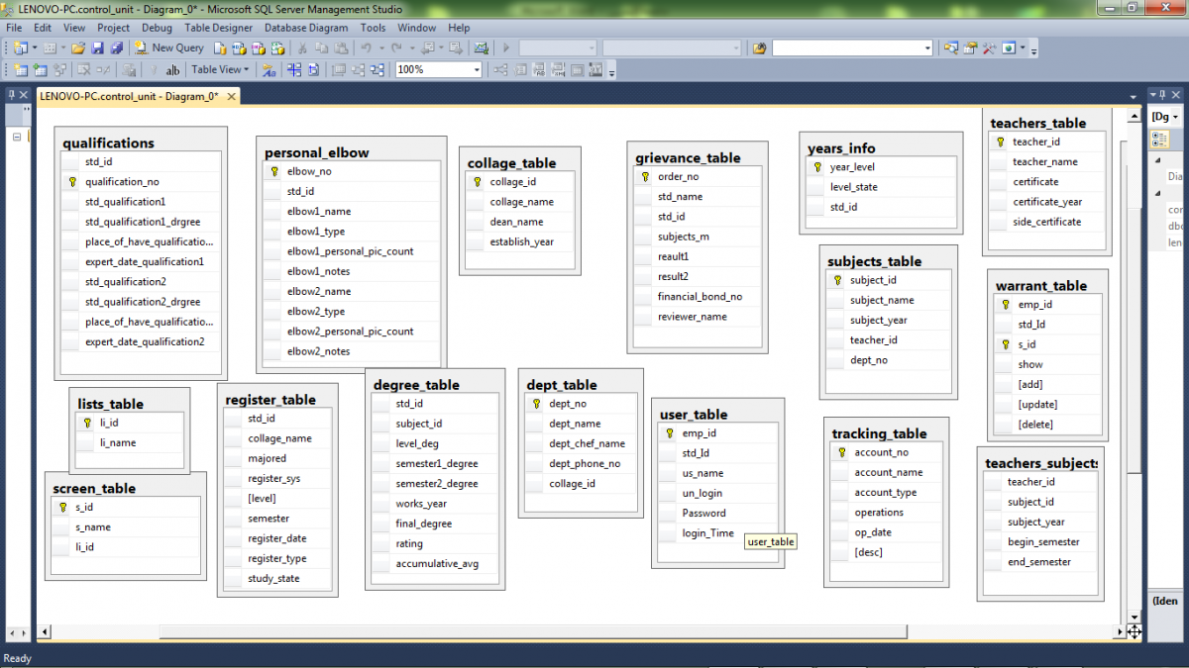Screen dimensions: 1189x668
Task: Open the Table View dropdown
Action: (x=220, y=70)
